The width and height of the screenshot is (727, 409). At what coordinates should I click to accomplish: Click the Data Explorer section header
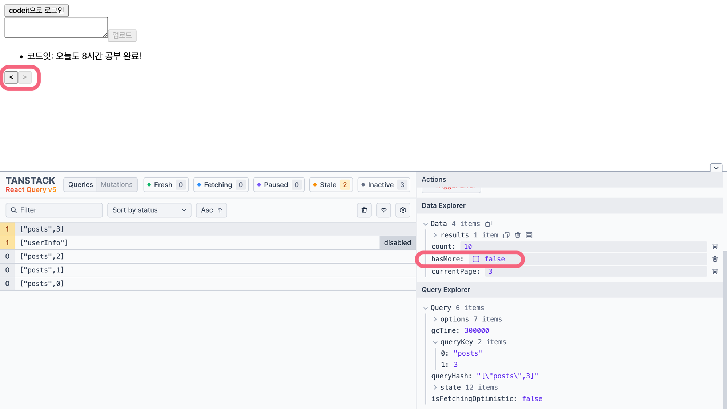tap(570, 206)
